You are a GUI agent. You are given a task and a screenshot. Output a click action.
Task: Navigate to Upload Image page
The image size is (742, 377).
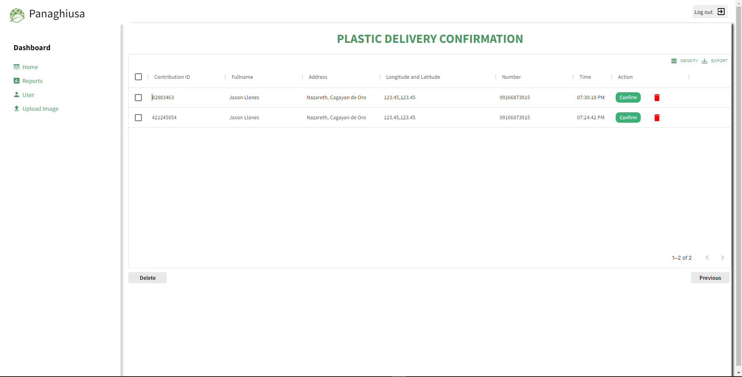click(40, 109)
